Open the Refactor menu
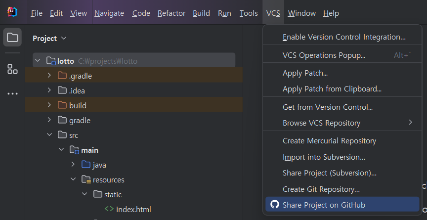Screen dimensions: 427x220 (x=171, y=13)
